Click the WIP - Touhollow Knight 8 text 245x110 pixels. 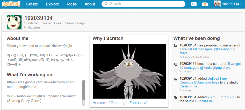[42, 98]
